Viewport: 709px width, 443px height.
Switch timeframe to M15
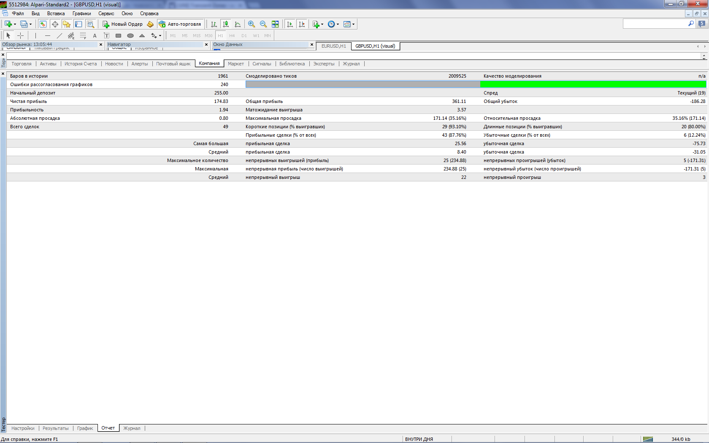[x=197, y=35]
